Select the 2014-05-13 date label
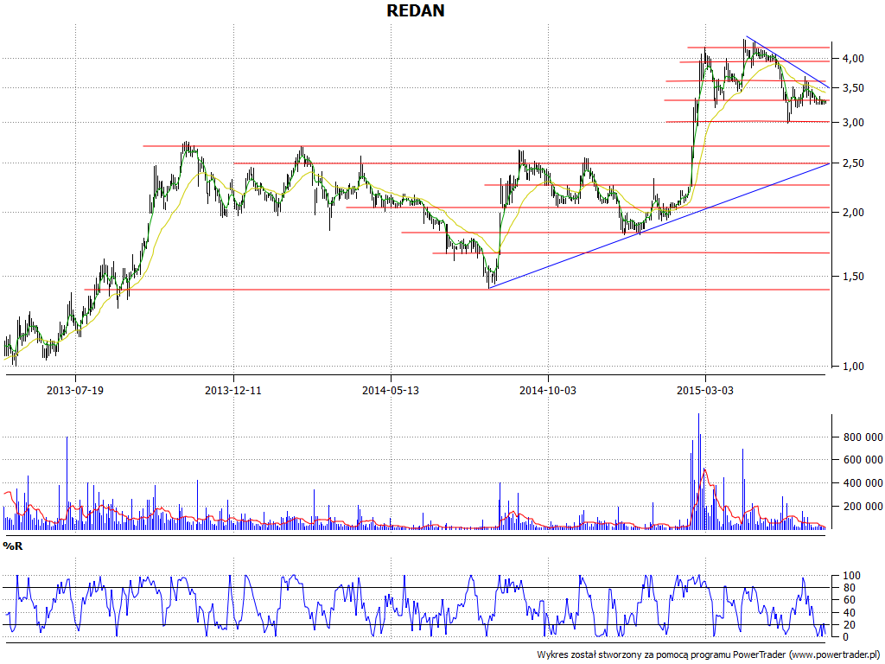 pyautogui.click(x=391, y=390)
